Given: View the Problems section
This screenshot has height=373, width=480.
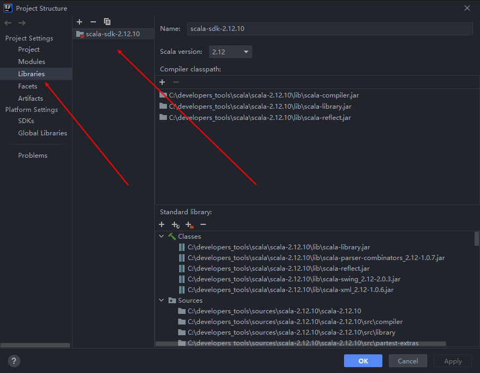Looking at the screenshot, I should coord(33,155).
